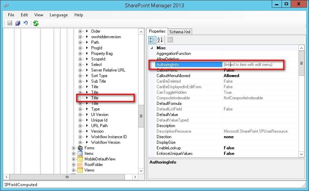This screenshot has height=191, width=309.
Task: Click tree horizontal scrollbar left arrow
Action: (7, 177)
